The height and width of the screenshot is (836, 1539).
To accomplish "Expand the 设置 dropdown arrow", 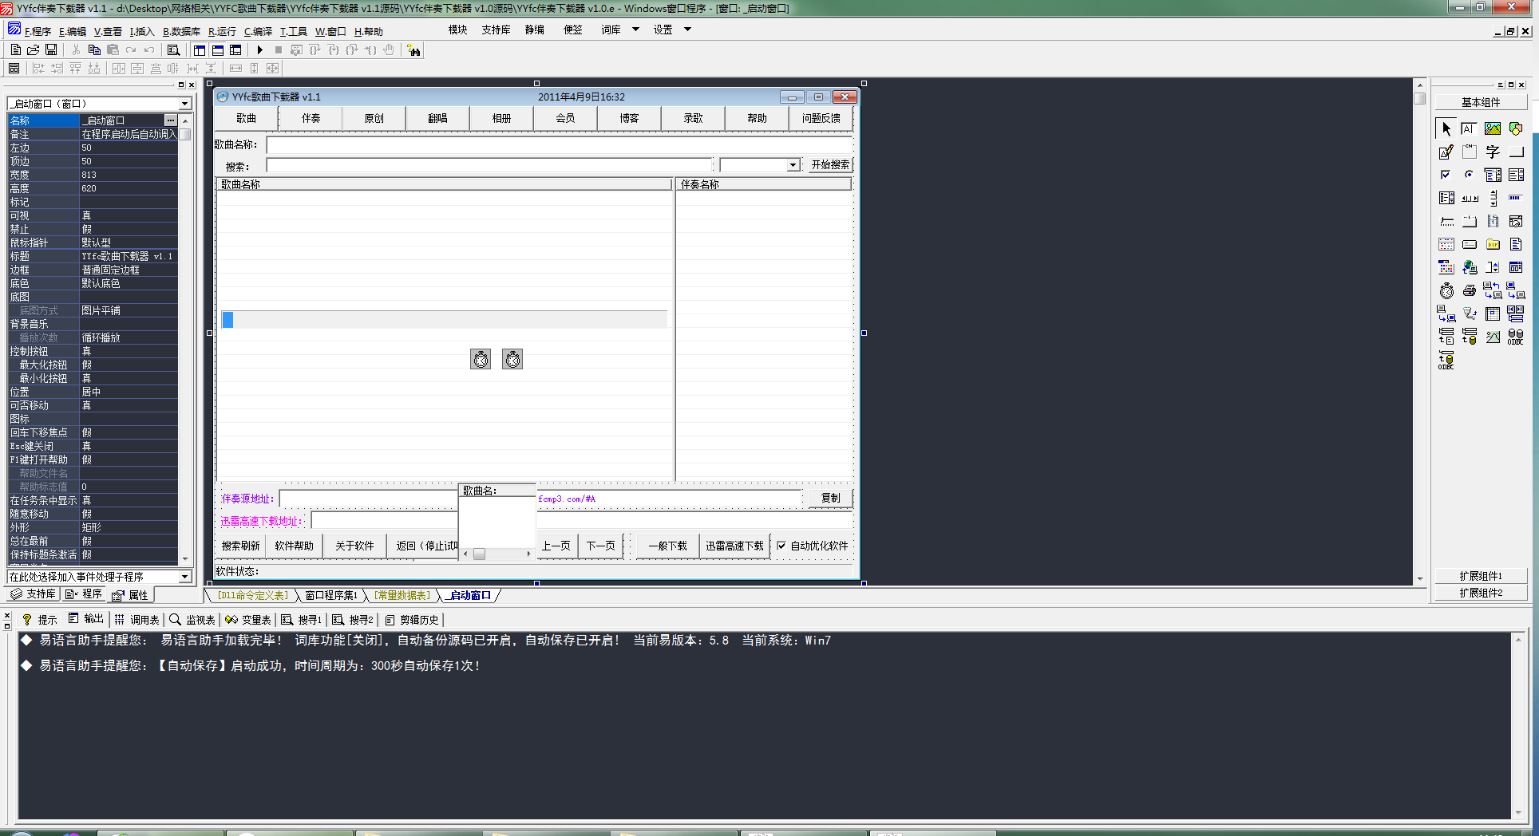I will coord(687,30).
